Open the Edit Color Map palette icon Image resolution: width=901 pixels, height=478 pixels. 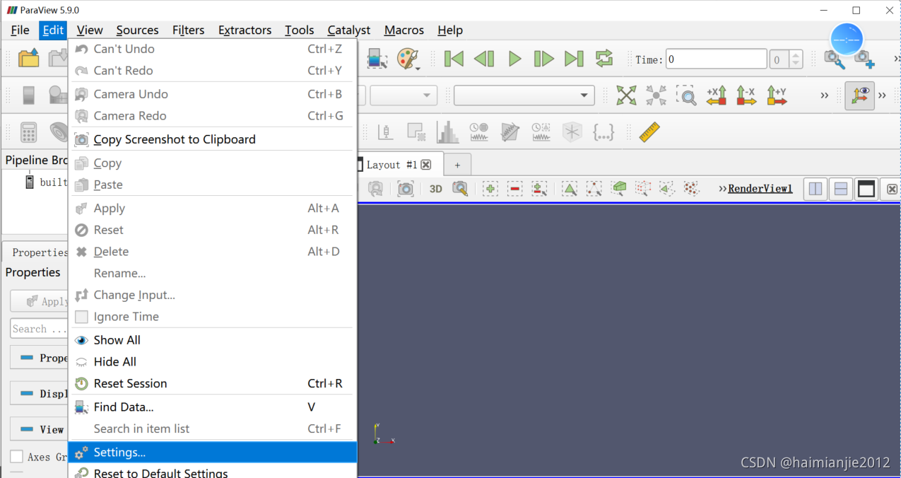408,59
